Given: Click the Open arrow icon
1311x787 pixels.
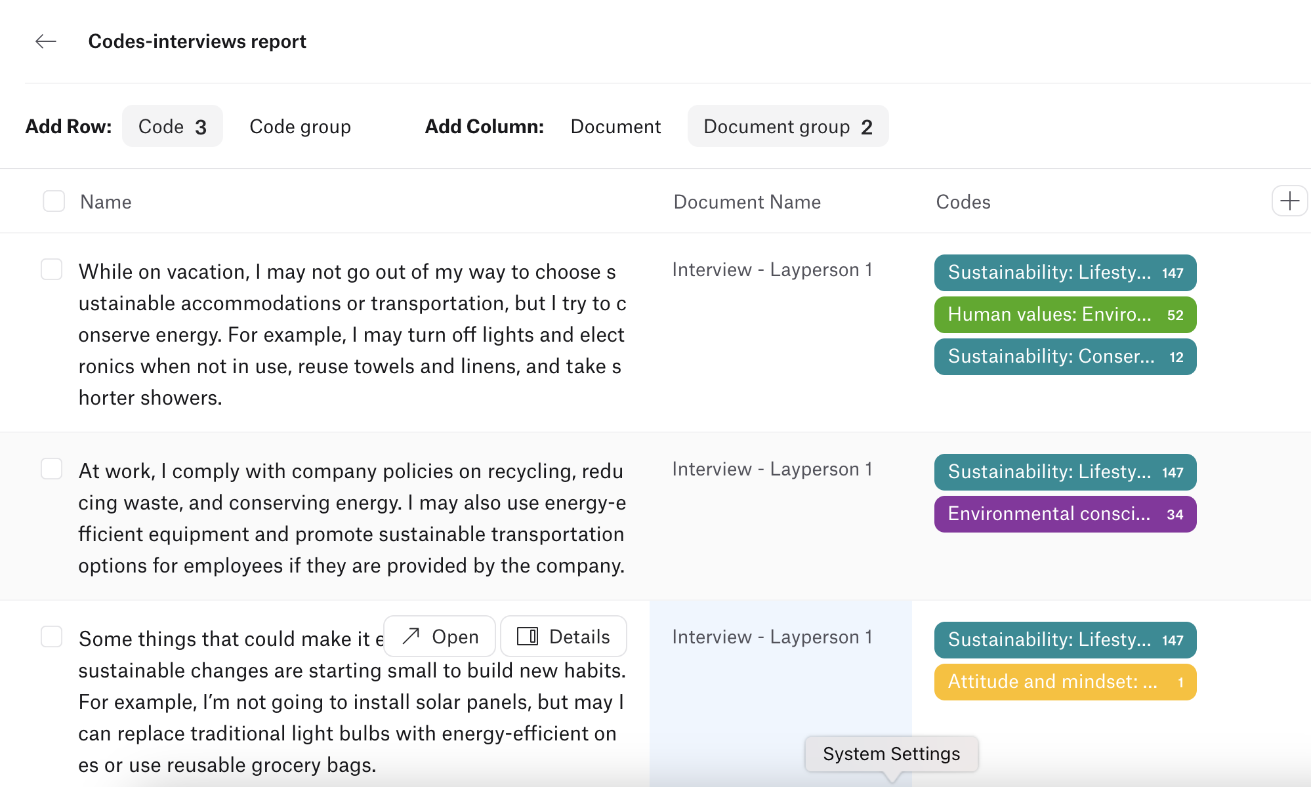Looking at the screenshot, I should (x=411, y=636).
